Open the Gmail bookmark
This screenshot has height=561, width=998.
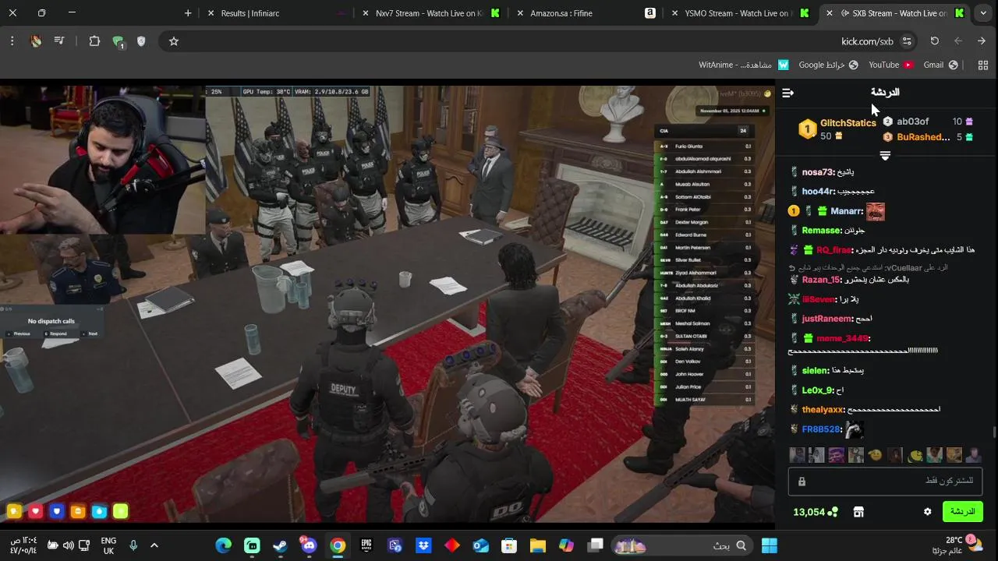tap(940, 65)
